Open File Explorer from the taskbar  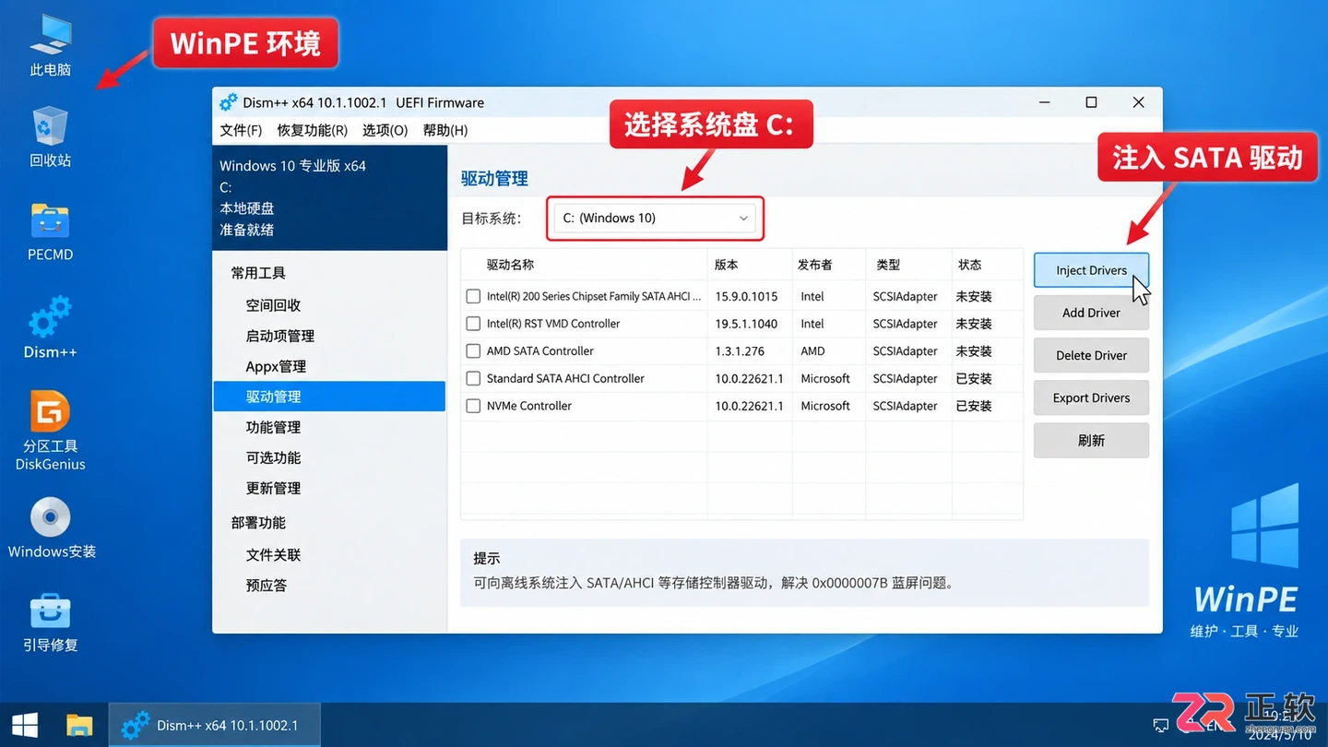79,725
